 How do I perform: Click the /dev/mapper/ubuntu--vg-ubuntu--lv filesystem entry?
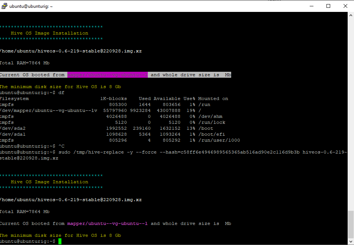(x=48, y=111)
